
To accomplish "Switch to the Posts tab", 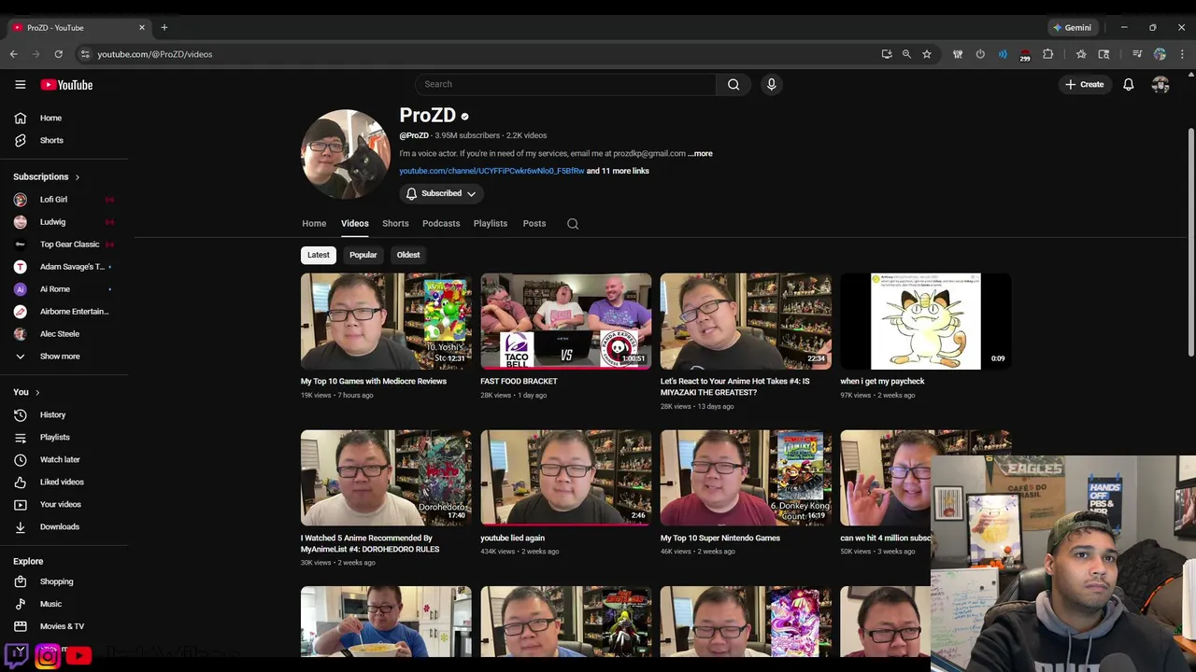I will (x=534, y=224).
